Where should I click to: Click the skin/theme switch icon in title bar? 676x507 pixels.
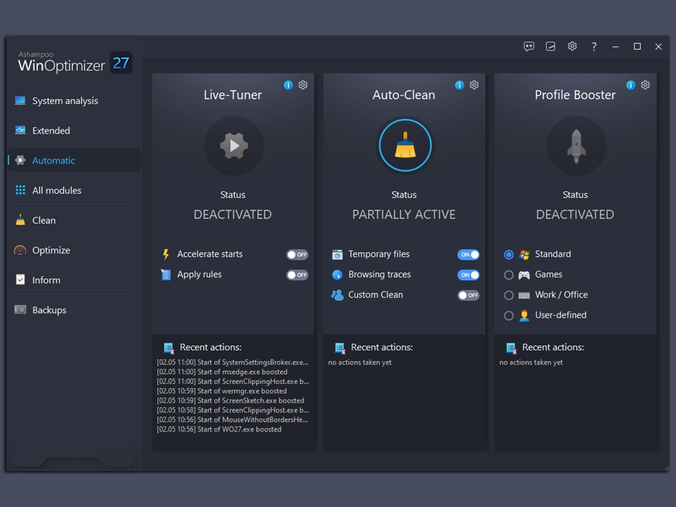coord(550,47)
